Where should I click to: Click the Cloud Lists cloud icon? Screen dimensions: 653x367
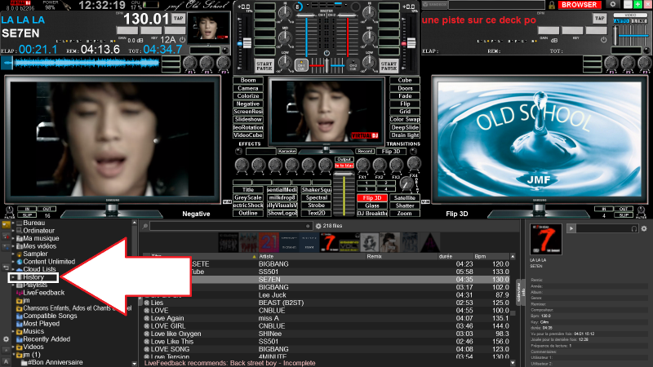(x=19, y=270)
